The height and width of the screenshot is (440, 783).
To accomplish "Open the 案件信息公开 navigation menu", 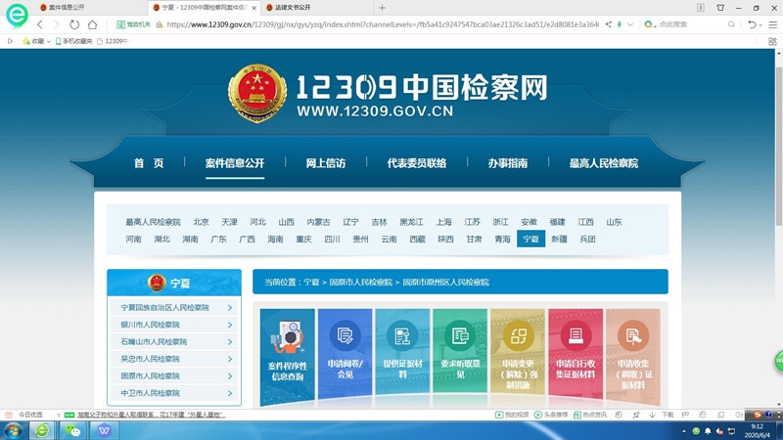I will (235, 163).
